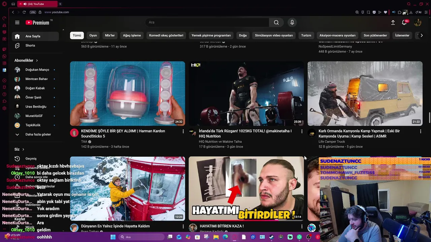Select Yemek pişirme programları chip
Image resolution: width=431 pixels, height=242 pixels.
pyautogui.click(x=211, y=35)
